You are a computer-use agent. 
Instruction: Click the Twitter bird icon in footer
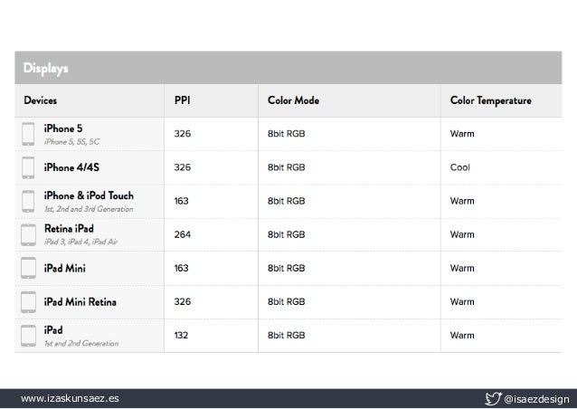493,399
